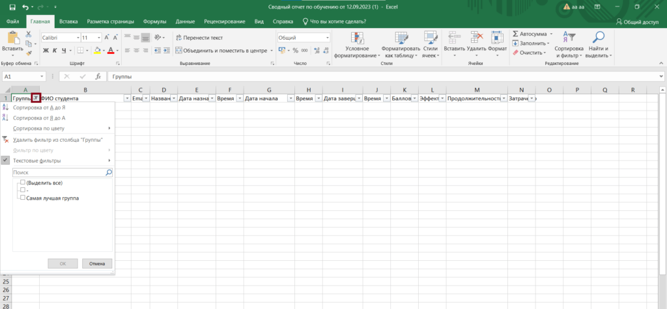Decrease font size with the small A icon
Image resolution: width=667 pixels, height=309 pixels.
tap(115, 38)
